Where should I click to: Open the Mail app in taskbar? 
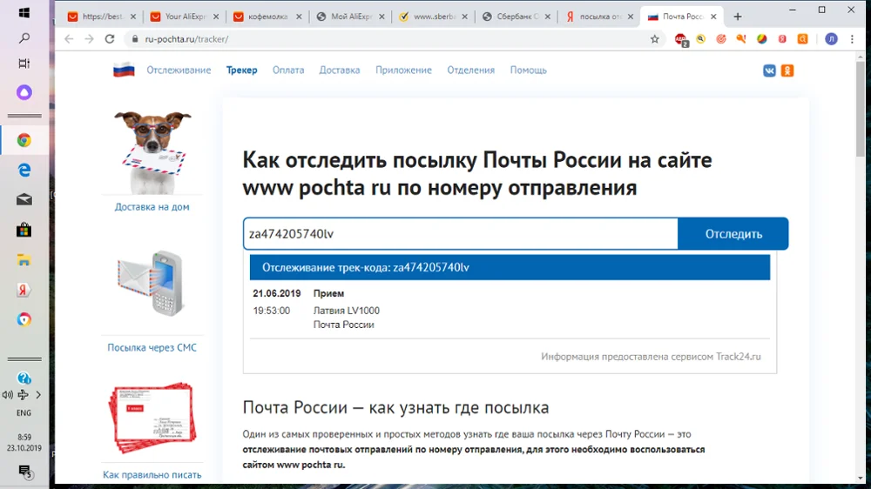tap(24, 200)
